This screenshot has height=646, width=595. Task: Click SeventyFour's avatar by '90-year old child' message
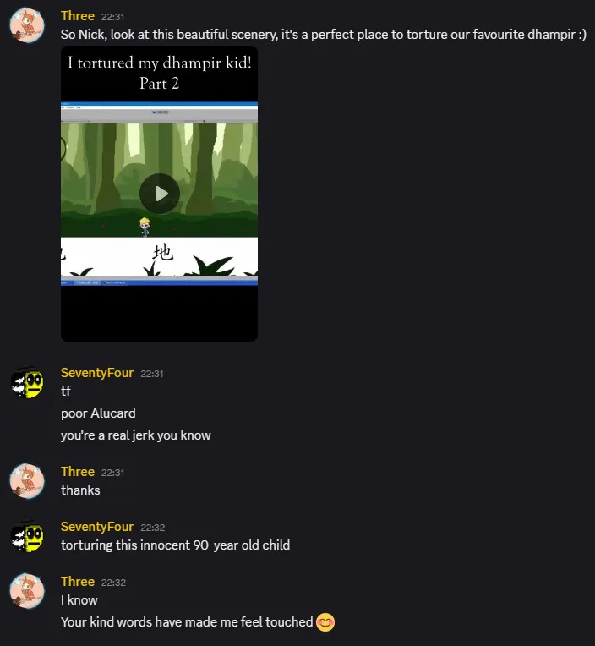click(x=27, y=536)
